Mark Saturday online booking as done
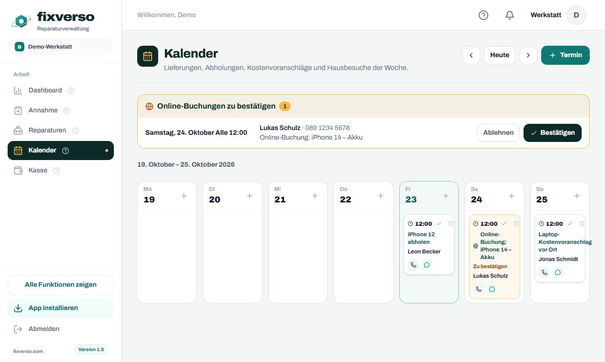 [504, 223]
